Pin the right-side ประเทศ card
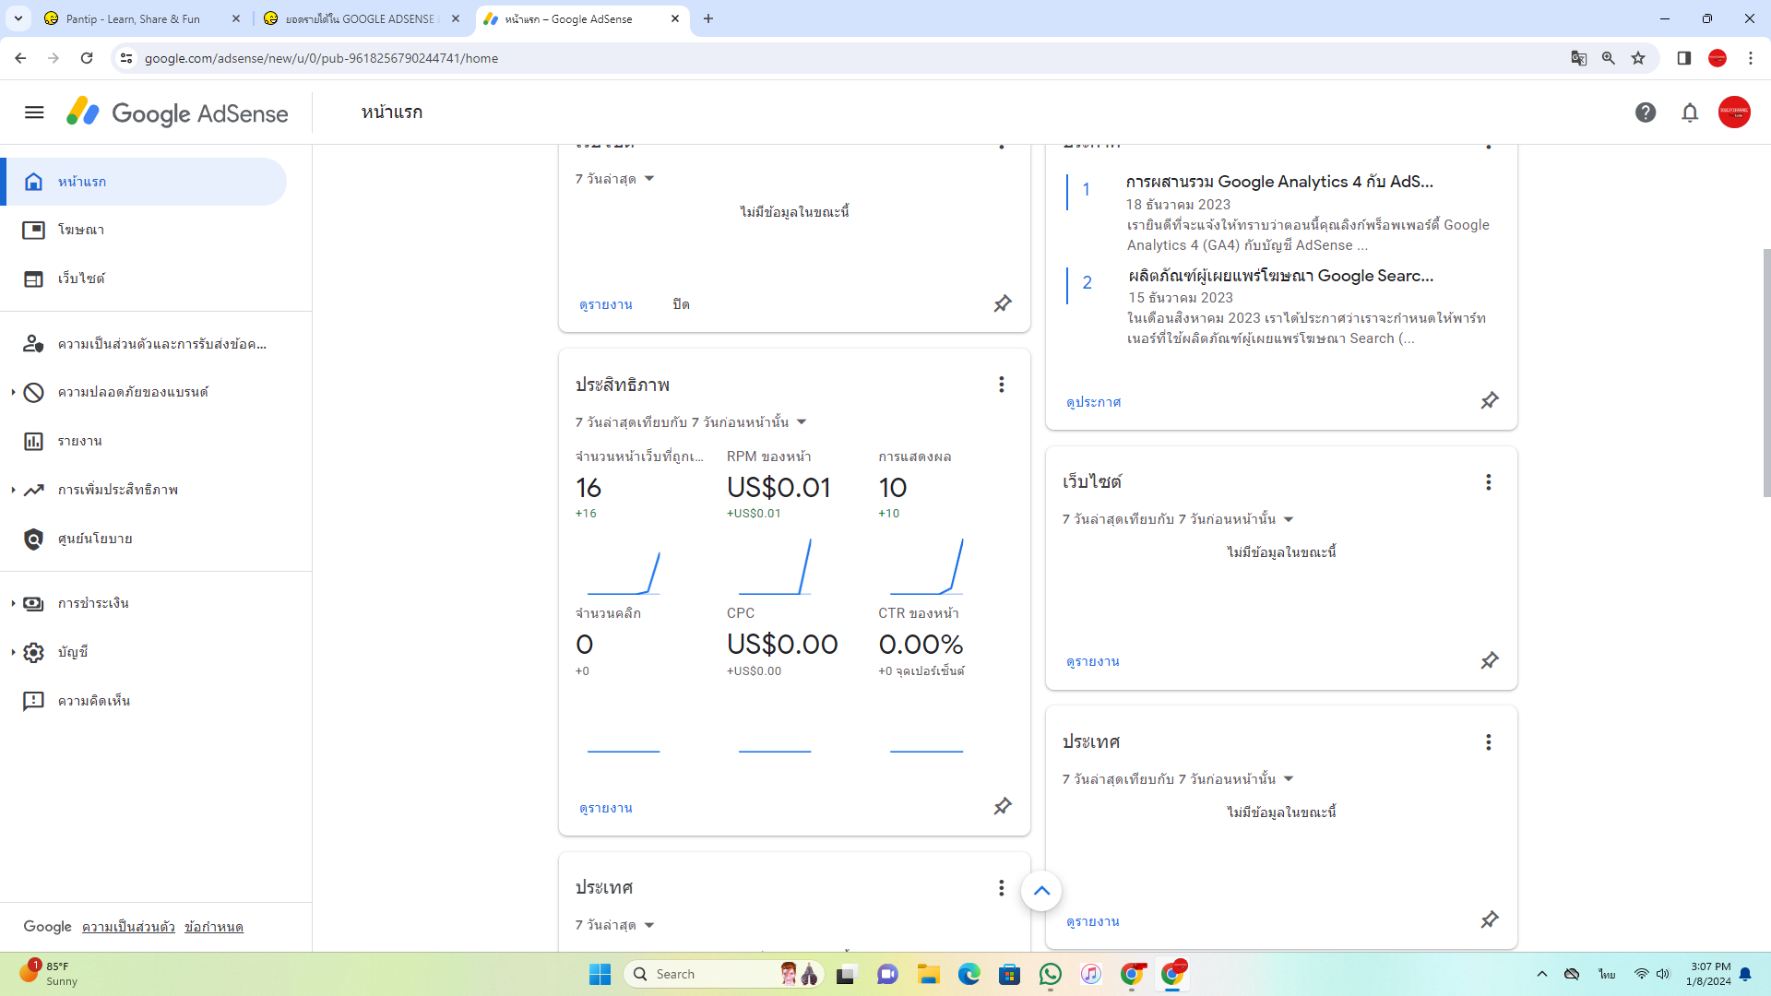1771x996 pixels. coord(1490,920)
